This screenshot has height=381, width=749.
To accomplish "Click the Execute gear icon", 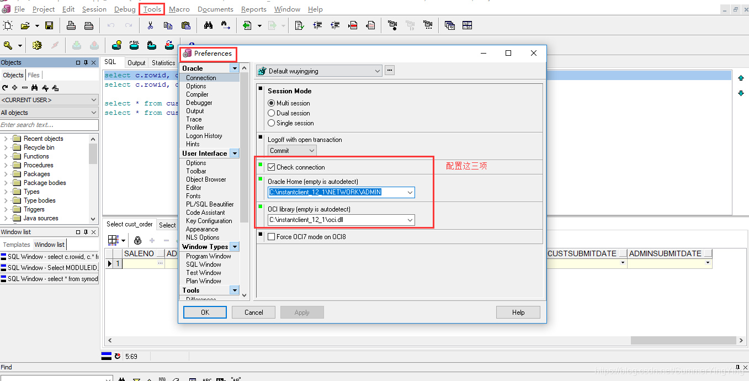I will coord(37,45).
